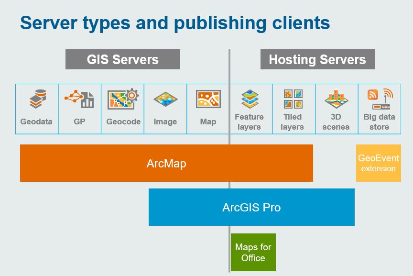413x276 pixels.
Task: Click the green Maps for Office box
Action: 253,252
